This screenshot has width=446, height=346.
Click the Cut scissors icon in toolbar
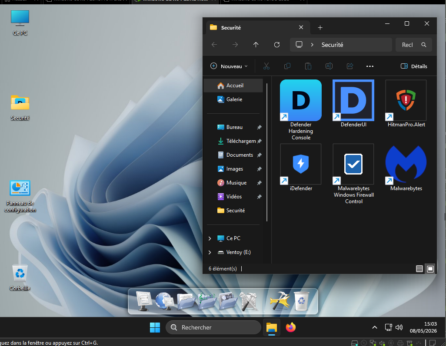266,66
